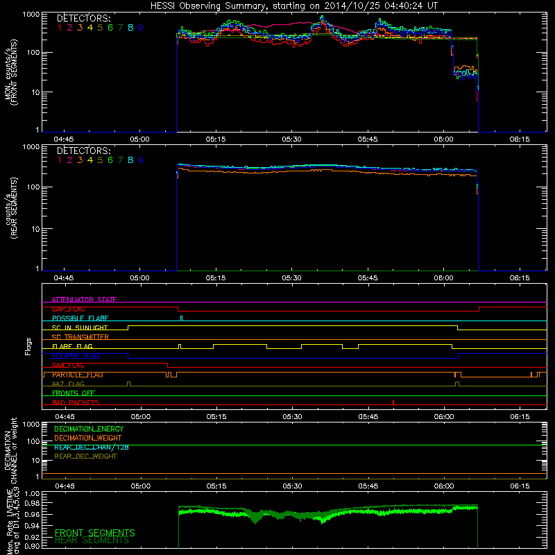
Task: Click the SAA_FLAG label
Action: click(x=68, y=365)
